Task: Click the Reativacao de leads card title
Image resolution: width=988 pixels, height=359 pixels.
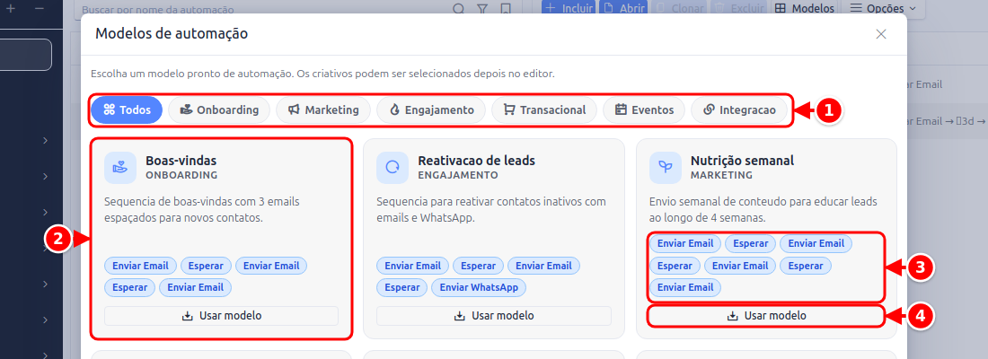Action: [476, 161]
